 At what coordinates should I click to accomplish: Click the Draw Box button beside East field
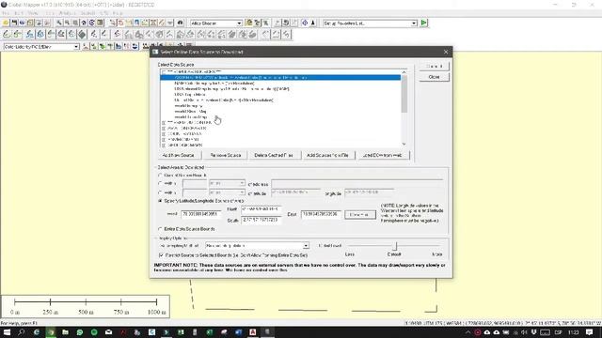tap(359, 215)
